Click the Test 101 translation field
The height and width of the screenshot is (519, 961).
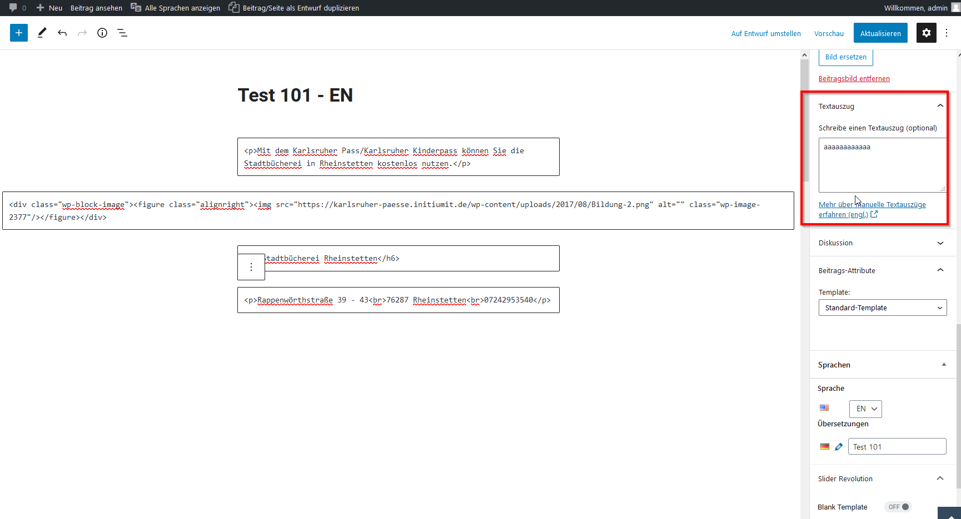[x=897, y=446]
